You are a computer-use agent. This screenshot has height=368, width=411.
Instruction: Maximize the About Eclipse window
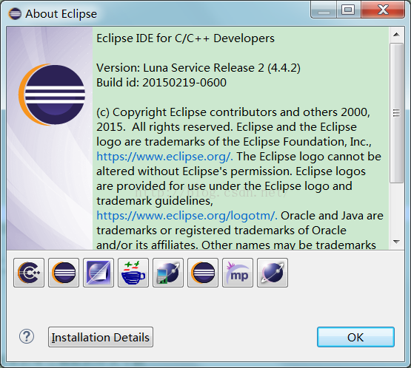pyautogui.click(x=348, y=10)
